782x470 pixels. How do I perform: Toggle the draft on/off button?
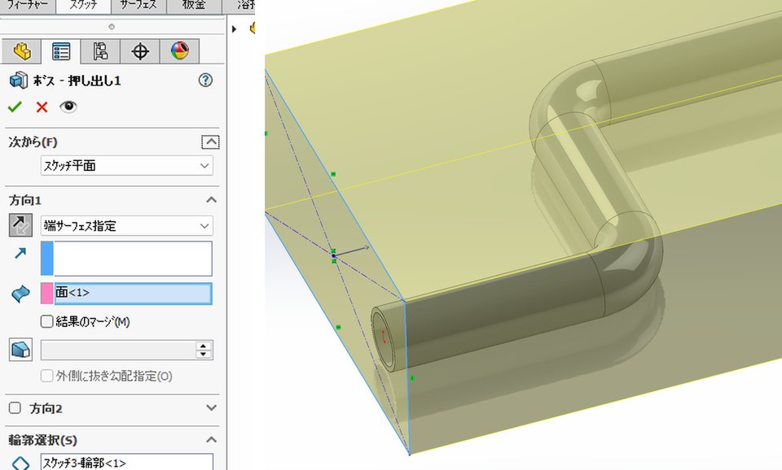tap(20, 350)
